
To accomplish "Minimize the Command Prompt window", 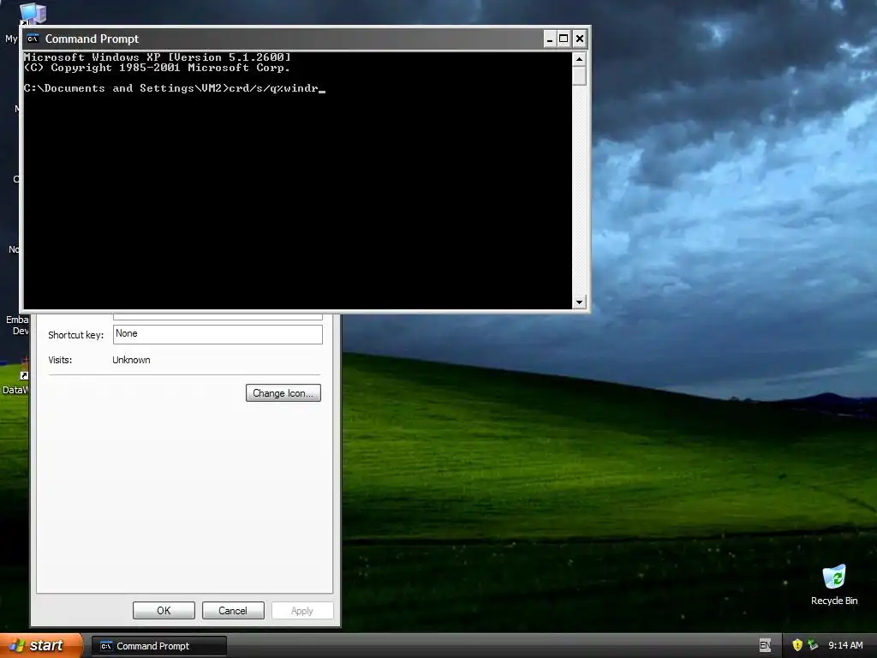I will pos(549,39).
